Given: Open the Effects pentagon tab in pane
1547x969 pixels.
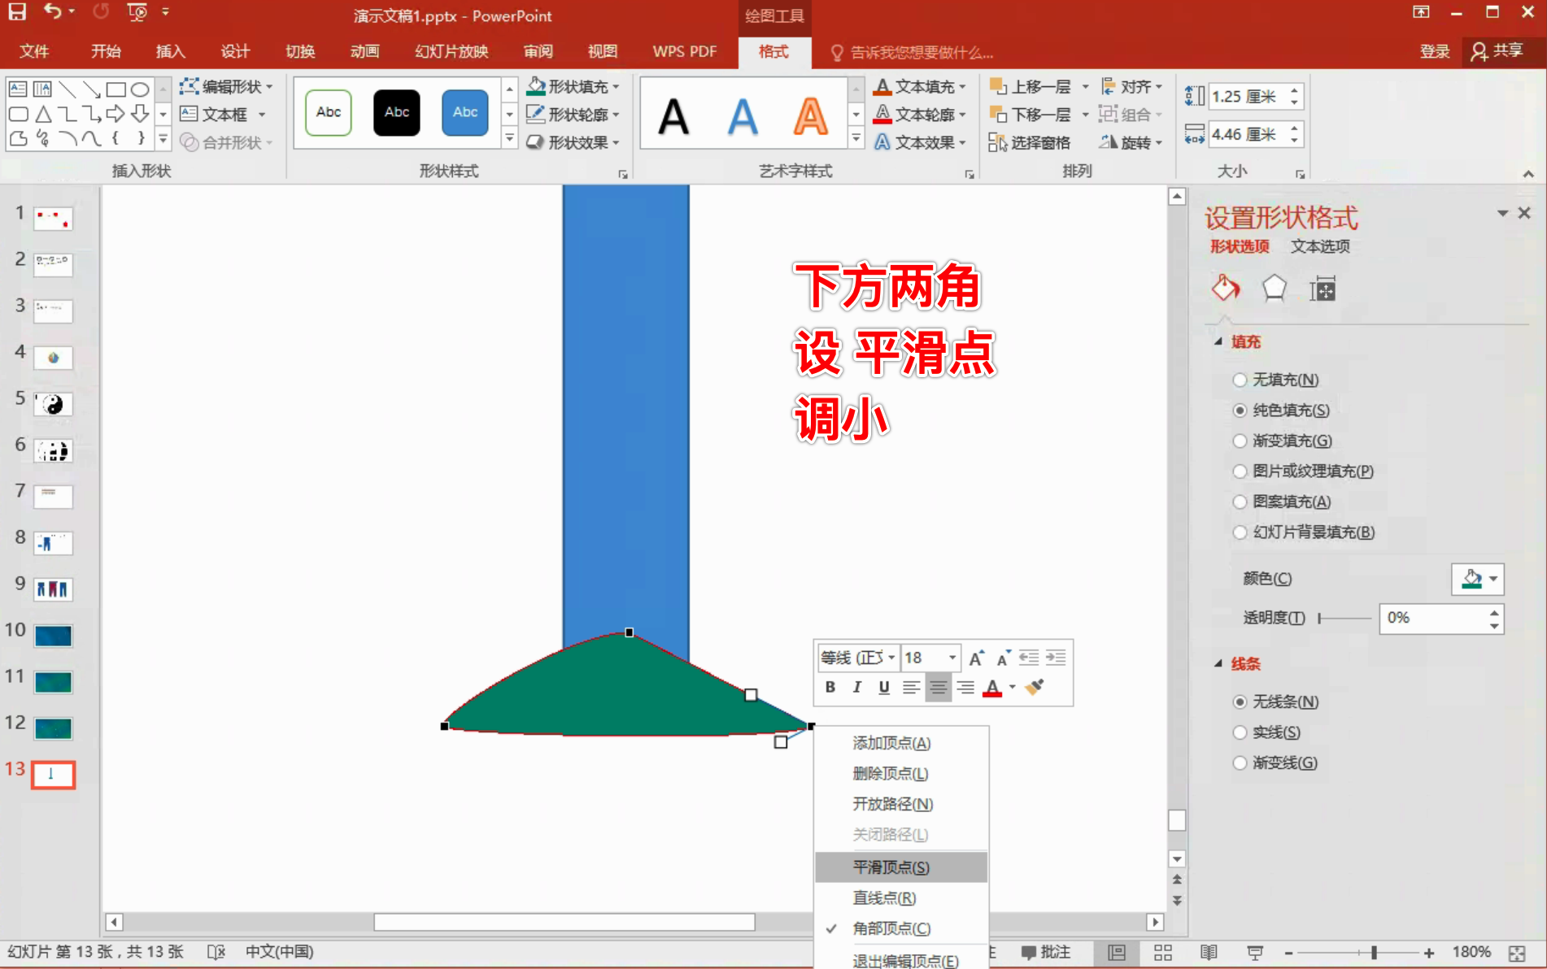Looking at the screenshot, I should (x=1274, y=288).
